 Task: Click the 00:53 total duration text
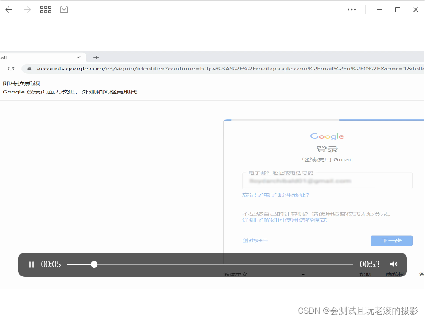pos(369,264)
